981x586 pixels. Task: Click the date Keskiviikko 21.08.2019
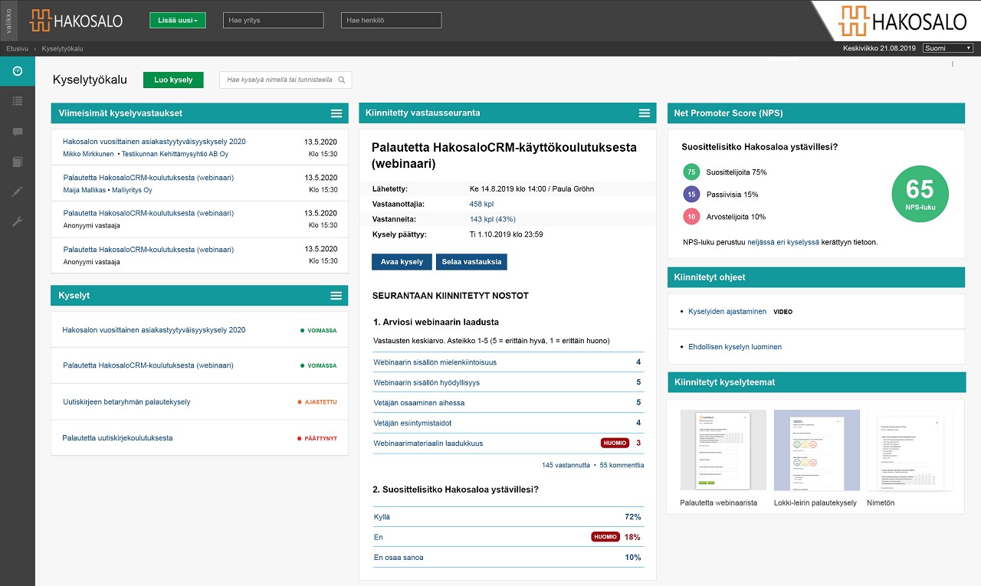[879, 48]
